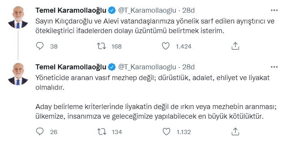Open the more options menu on second tweet
286x141 pixels.
coord(274,67)
